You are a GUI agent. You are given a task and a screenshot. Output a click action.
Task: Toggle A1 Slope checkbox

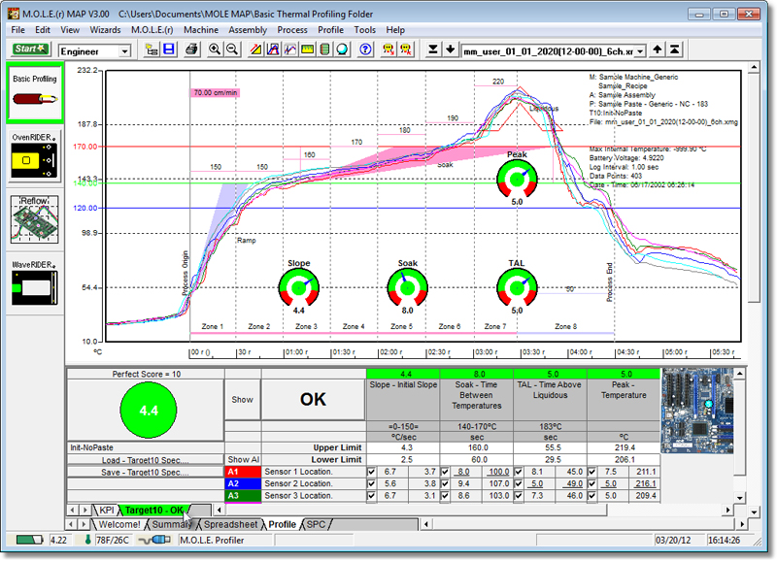pos(371,472)
